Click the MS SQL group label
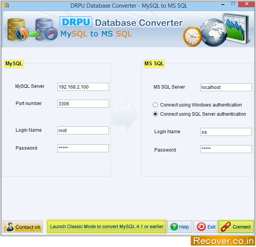 tap(154, 63)
